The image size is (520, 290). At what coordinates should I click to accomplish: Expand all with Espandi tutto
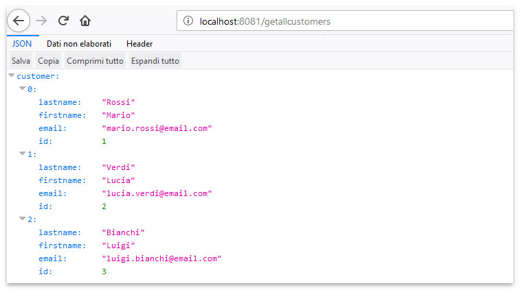pos(155,61)
